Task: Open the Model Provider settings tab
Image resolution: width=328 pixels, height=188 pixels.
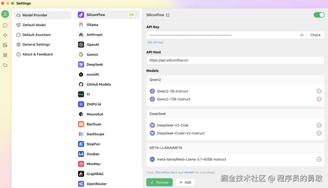Action: click(x=43, y=15)
